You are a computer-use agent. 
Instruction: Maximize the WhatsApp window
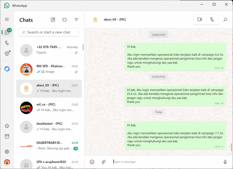pos(214,4)
